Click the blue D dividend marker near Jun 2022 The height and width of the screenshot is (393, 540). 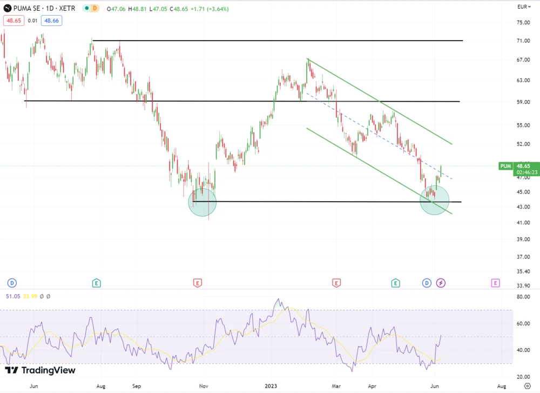[x=12, y=283]
